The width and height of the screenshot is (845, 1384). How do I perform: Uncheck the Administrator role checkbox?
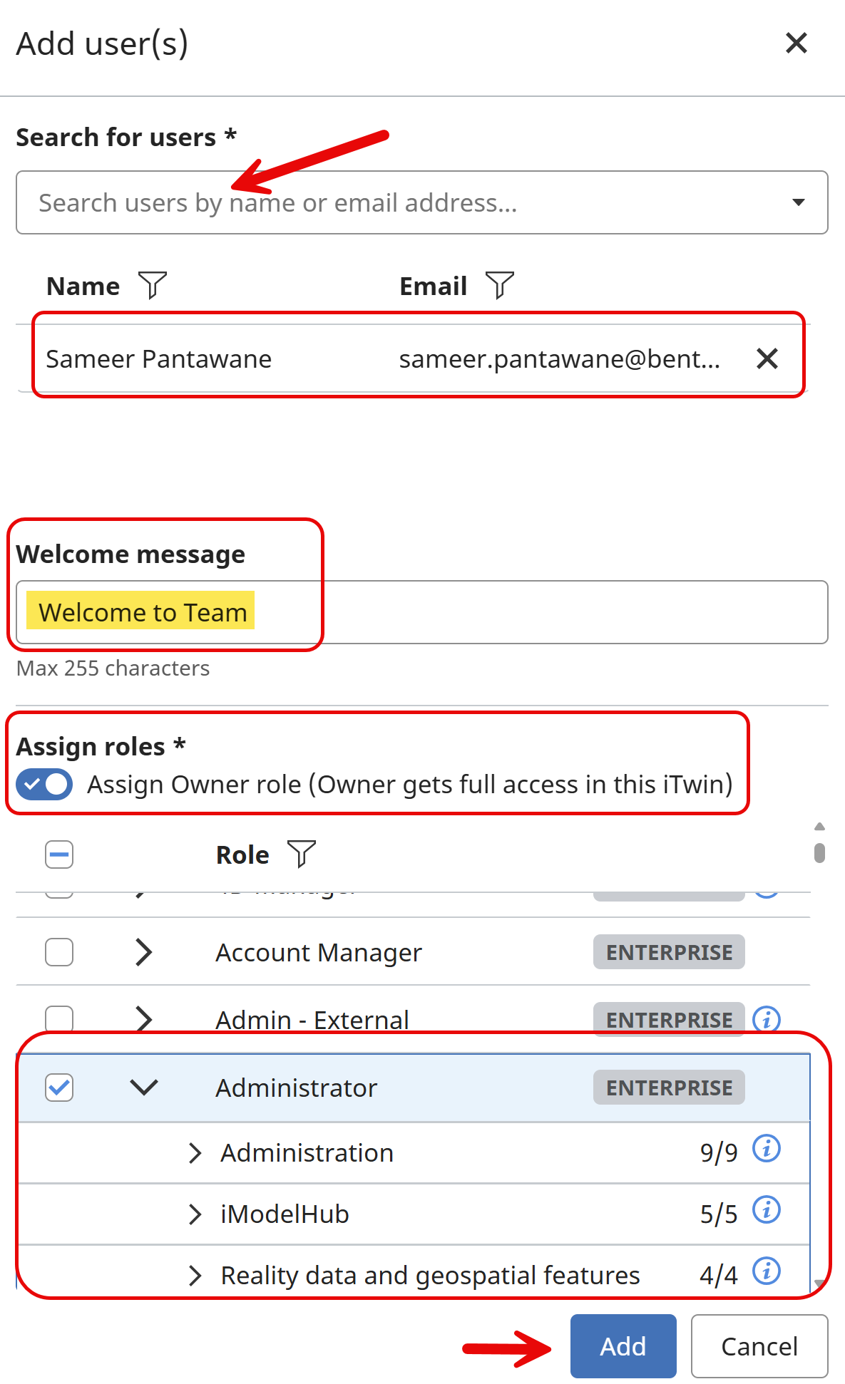tap(59, 1088)
